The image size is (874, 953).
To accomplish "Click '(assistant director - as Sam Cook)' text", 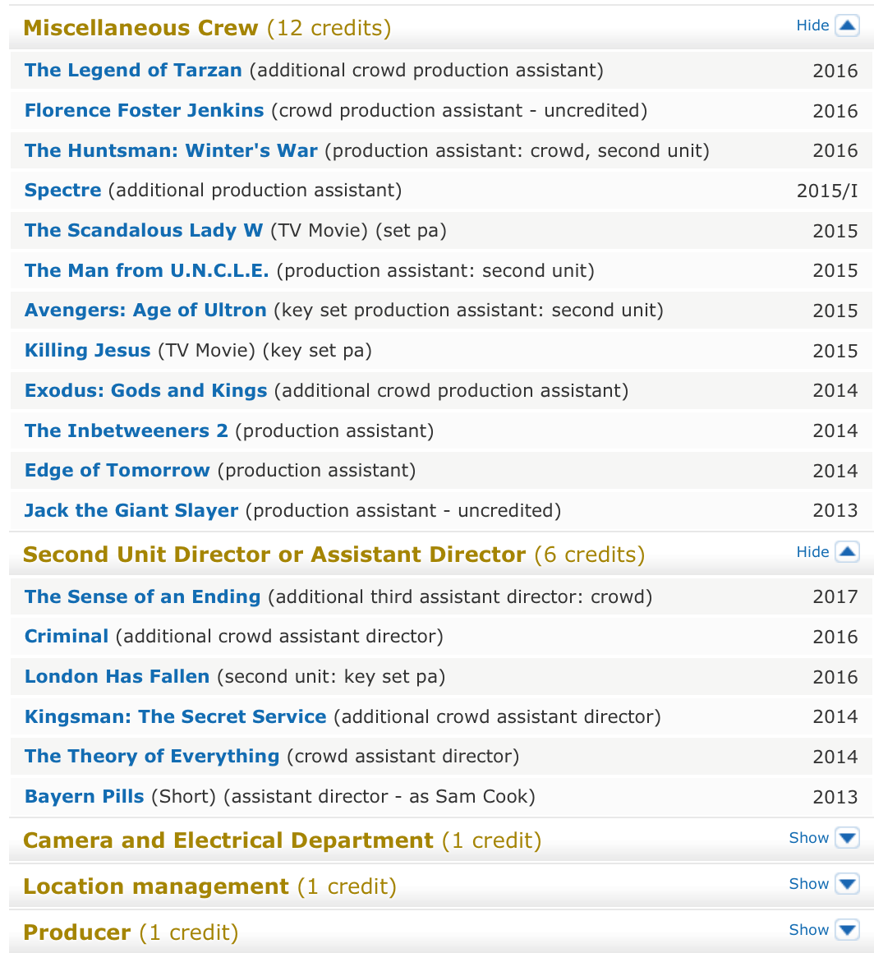I will [379, 797].
